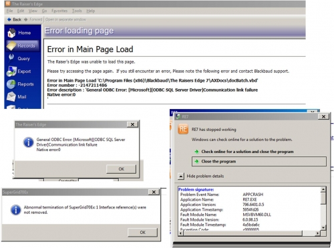The height and width of the screenshot is (248, 334).
Task: Click OK in the ODBC error dialog
Action: click(121, 169)
